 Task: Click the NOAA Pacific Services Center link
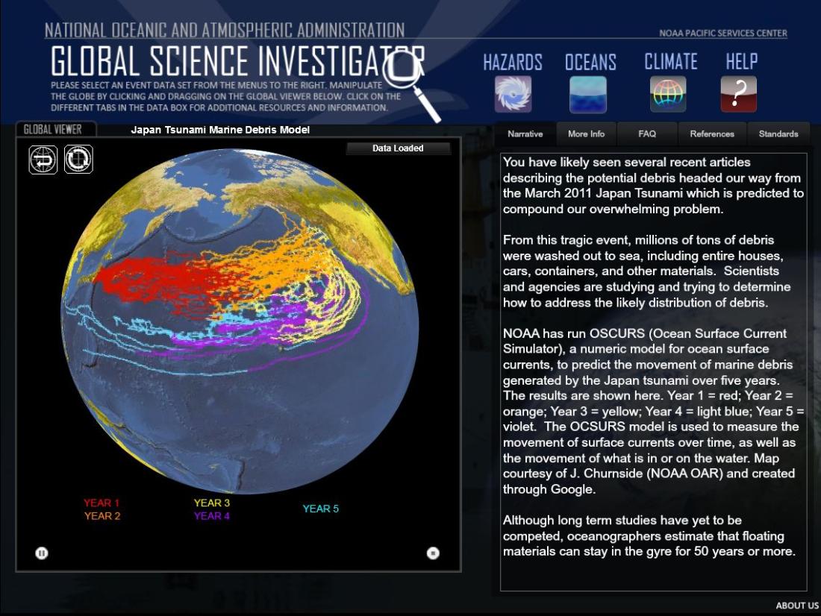[x=723, y=33]
